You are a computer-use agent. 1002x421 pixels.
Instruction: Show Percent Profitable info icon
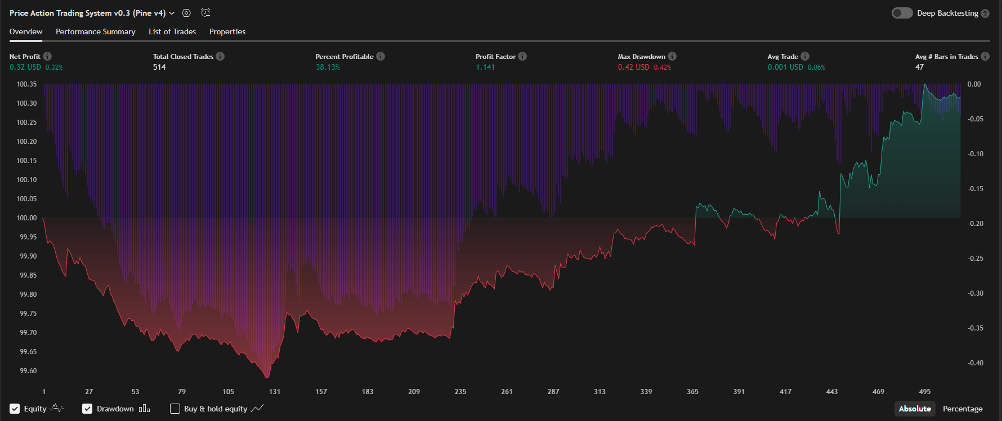coord(381,56)
